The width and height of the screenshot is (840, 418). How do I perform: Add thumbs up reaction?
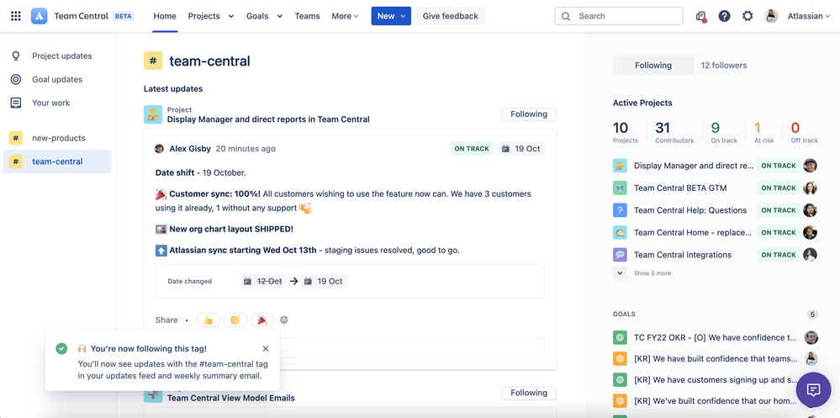point(208,320)
